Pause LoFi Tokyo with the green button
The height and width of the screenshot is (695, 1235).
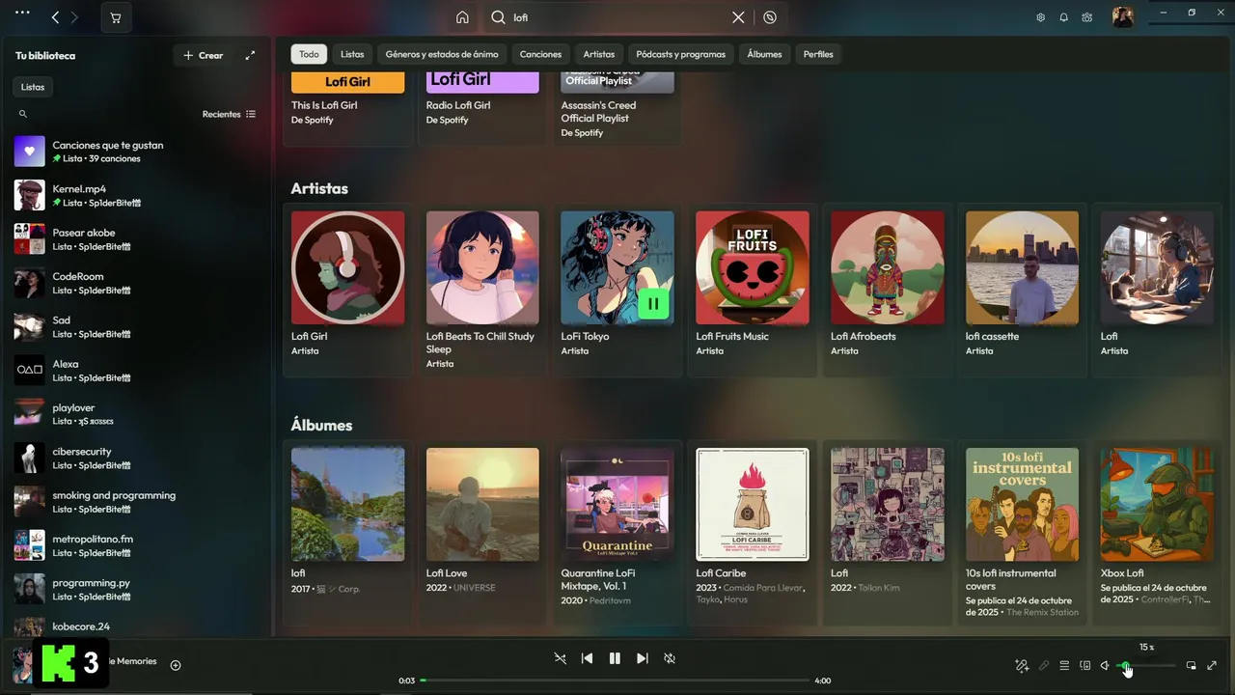tap(653, 304)
